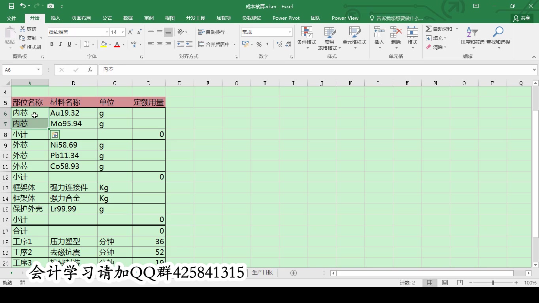Expand the font name dropdown 微软雅黑

click(107, 32)
